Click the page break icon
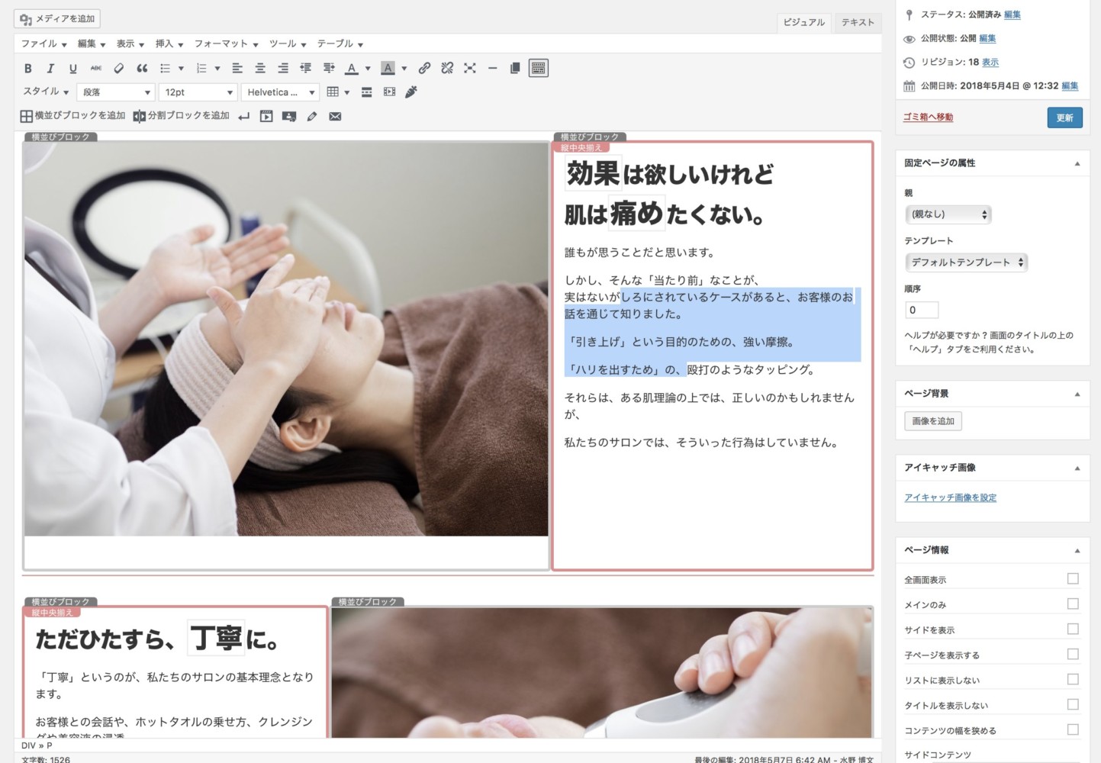The image size is (1101, 763). tap(367, 92)
